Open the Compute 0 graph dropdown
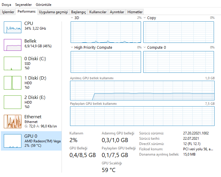Viewport: 221px width, 177px height. (145, 47)
